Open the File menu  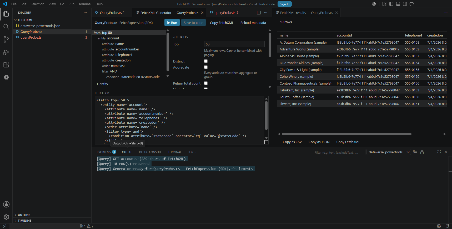[x=14, y=4]
